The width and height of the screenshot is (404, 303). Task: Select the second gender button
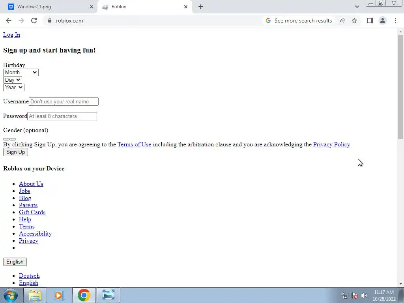[13, 139]
